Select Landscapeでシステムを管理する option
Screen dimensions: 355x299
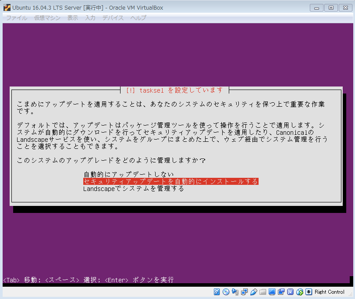134,188
